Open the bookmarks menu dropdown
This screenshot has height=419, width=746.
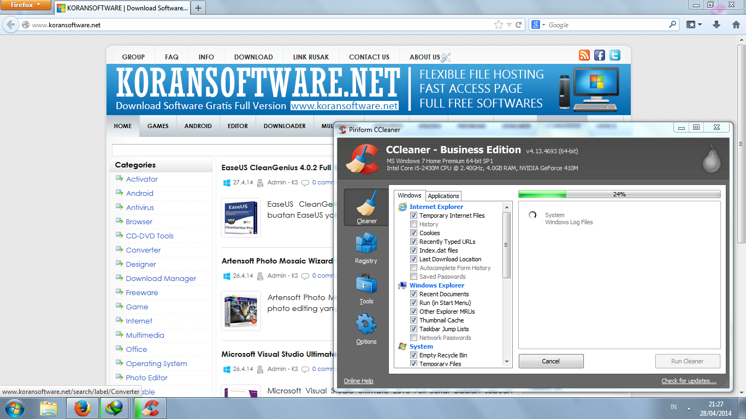[694, 25]
